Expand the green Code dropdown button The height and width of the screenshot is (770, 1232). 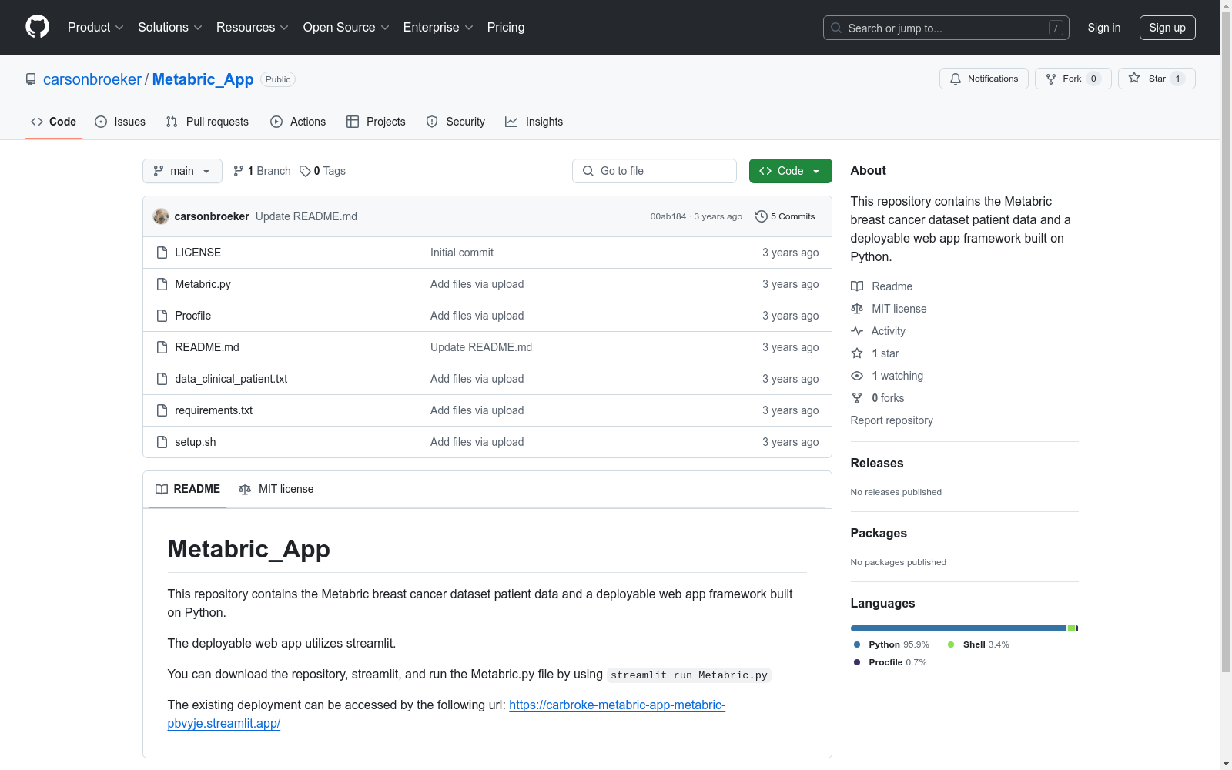(790, 171)
